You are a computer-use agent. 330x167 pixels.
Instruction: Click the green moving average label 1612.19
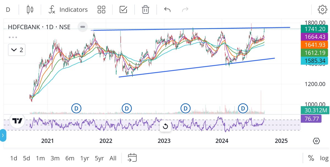(315, 53)
